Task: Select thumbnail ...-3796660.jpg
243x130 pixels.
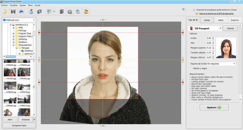Action: click(10, 99)
